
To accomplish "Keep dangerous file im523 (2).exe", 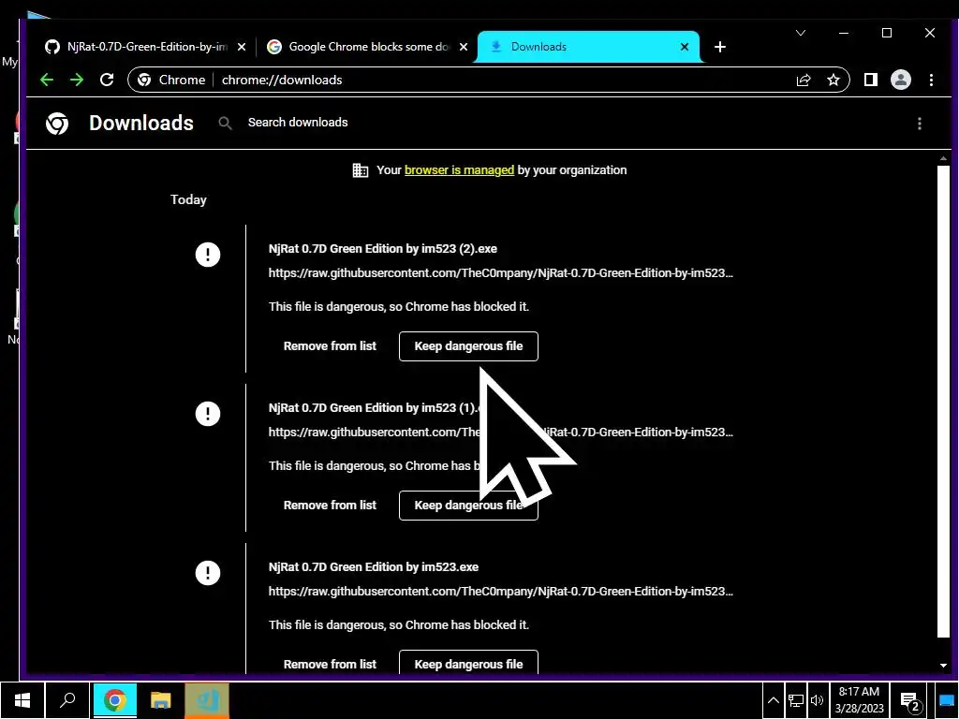I will pyautogui.click(x=468, y=346).
